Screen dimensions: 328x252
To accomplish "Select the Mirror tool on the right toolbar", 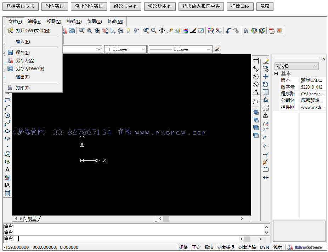I will point(266,115).
